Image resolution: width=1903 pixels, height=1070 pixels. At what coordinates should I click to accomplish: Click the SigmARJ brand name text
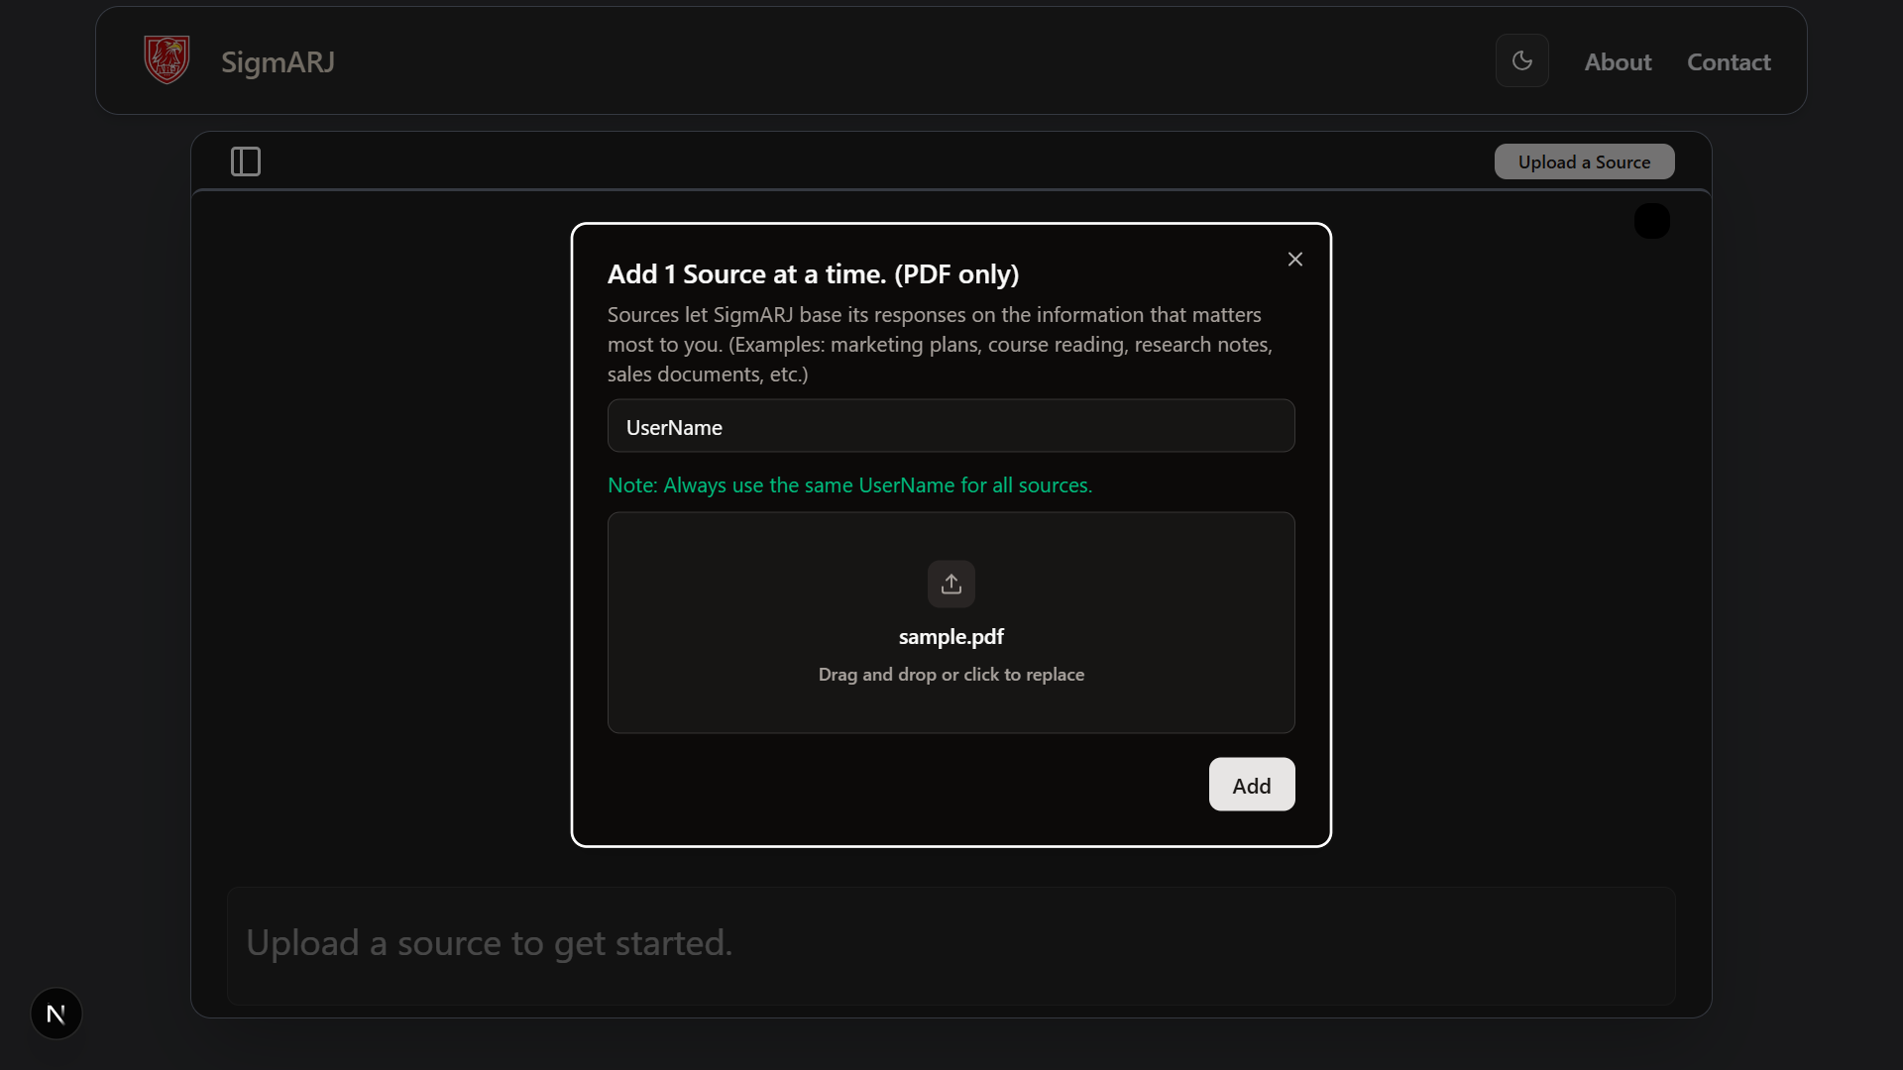(277, 62)
